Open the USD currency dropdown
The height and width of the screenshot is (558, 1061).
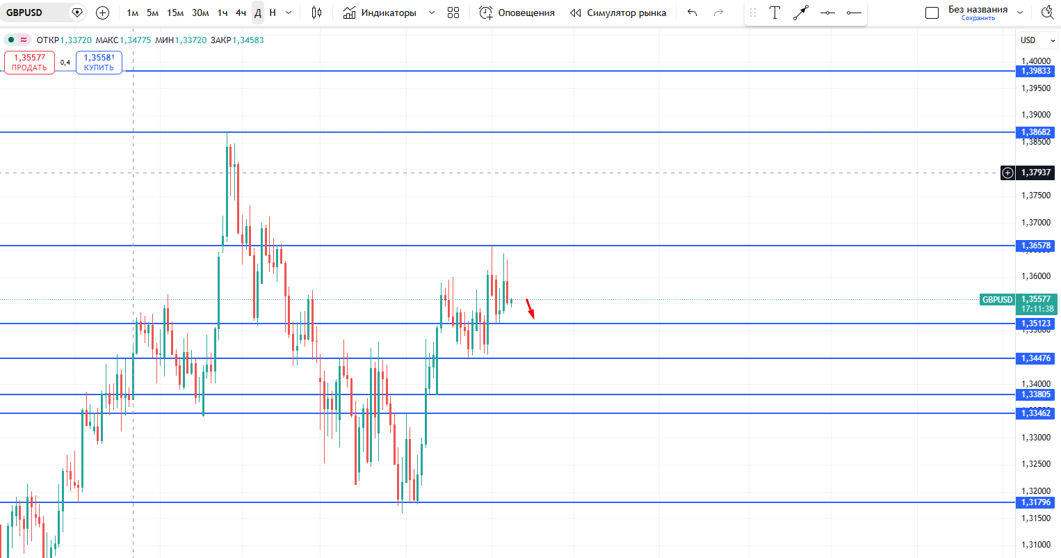tap(1037, 40)
